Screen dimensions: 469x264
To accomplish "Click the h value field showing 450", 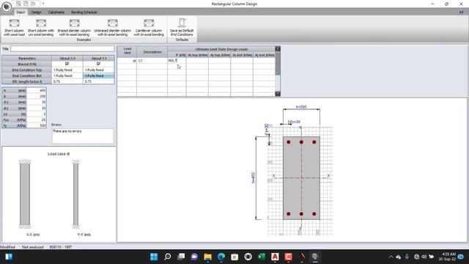I will coord(37,90).
